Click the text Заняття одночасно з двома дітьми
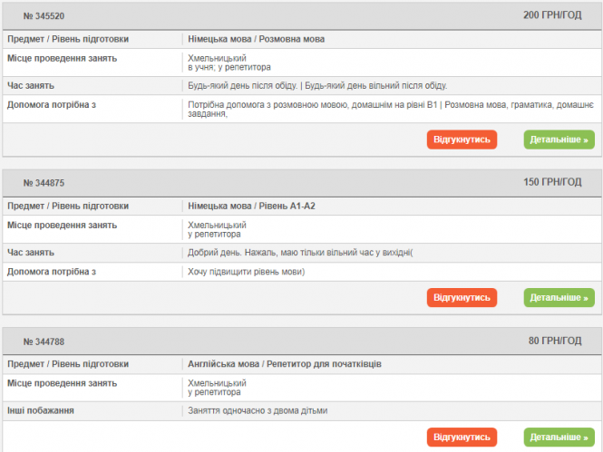 pos(258,410)
